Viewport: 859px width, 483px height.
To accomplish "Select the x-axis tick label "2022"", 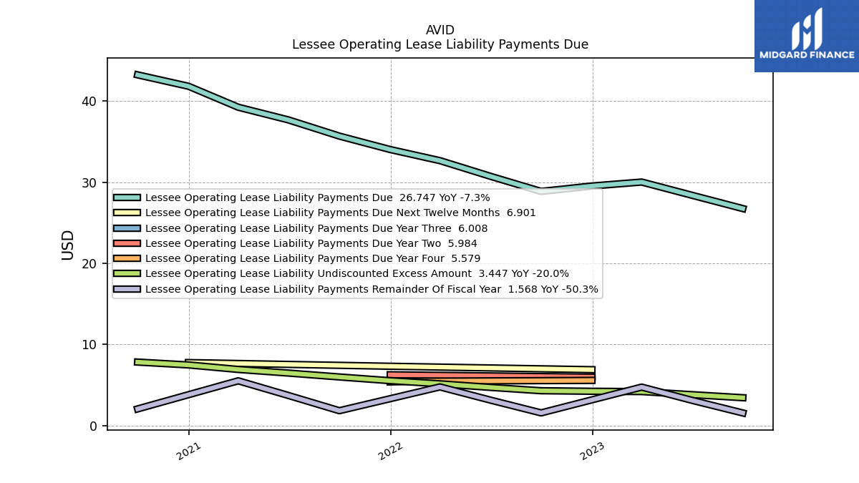I will click(x=390, y=452).
